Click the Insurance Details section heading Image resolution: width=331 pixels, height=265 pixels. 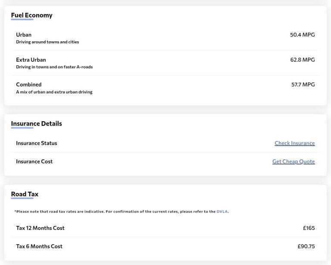(36, 124)
